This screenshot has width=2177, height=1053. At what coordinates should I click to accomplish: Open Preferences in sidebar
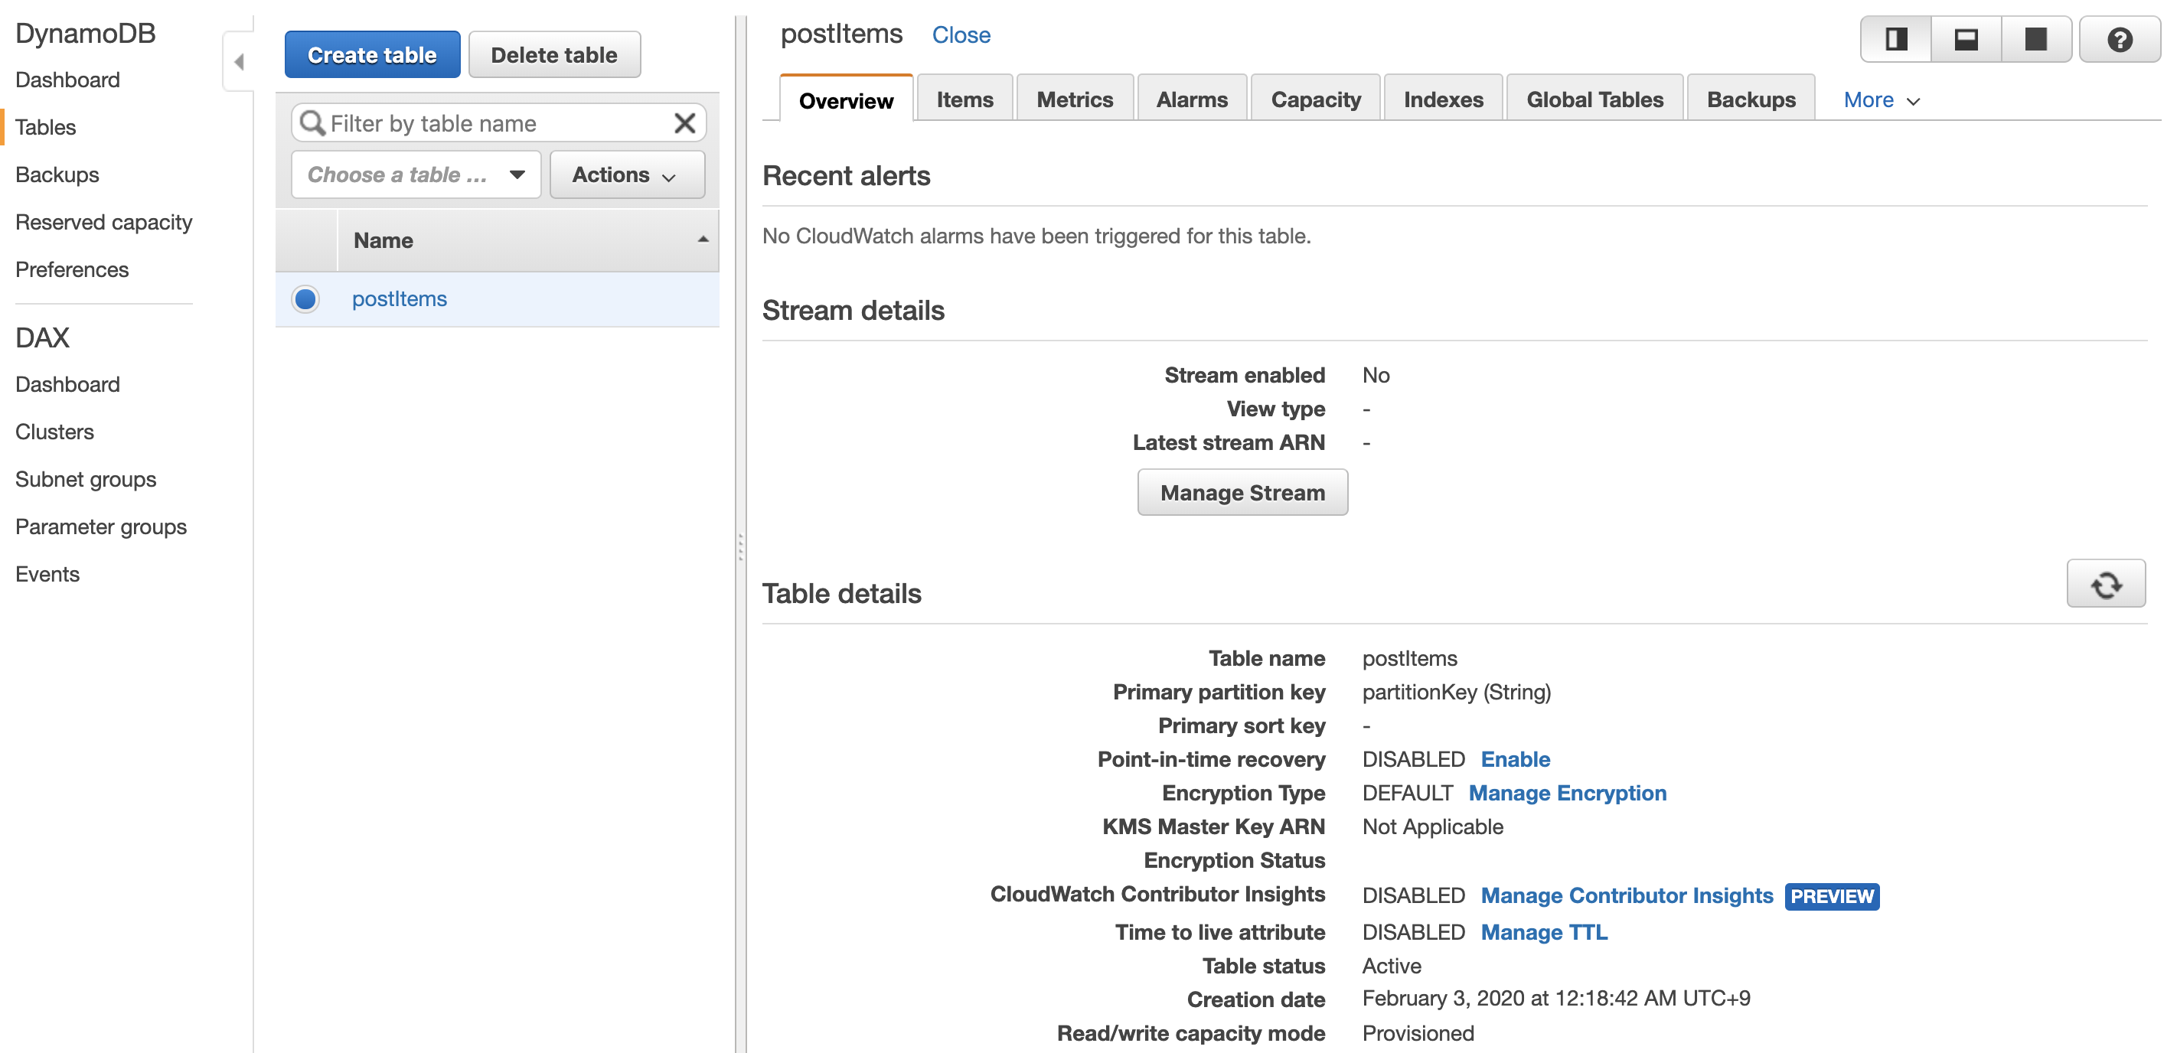[72, 269]
